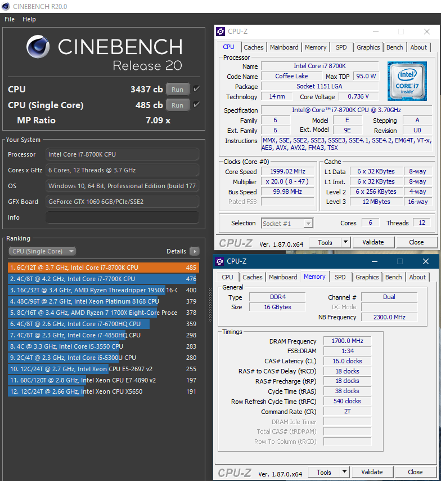The width and height of the screenshot is (441, 481).
Task: Select ranking row 12 Xeon X5650
Action: [x=103, y=391]
